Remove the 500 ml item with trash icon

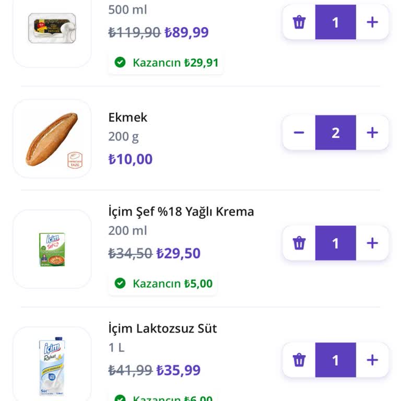pyautogui.click(x=299, y=22)
